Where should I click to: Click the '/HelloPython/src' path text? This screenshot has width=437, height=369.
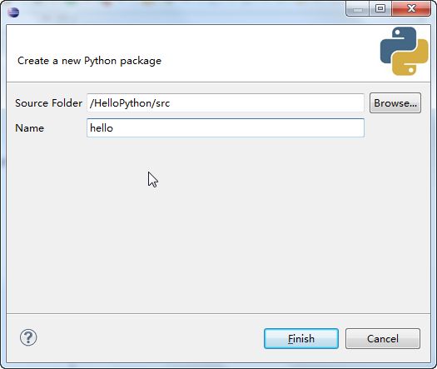130,103
